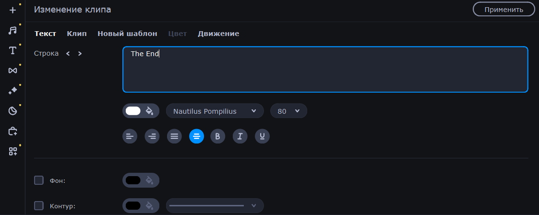Open the audio music note panel
This screenshot has width=539, height=215.
click(x=12, y=30)
